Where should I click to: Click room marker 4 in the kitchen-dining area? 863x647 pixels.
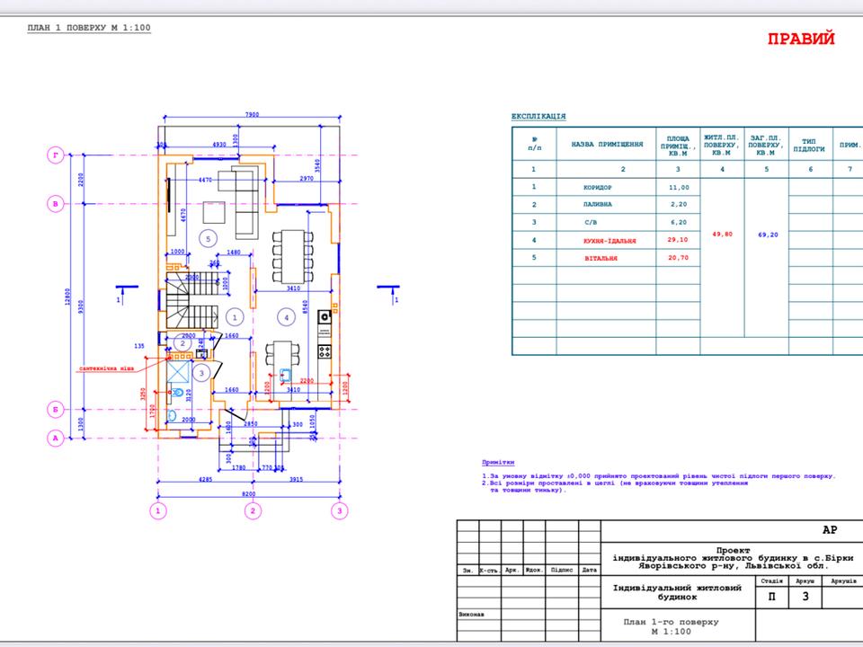(285, 316)
